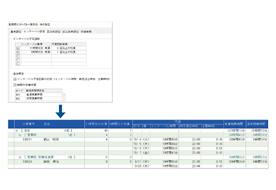
Task: Check the fifth empty interval row checkbox
Action: tap(18, 64)
